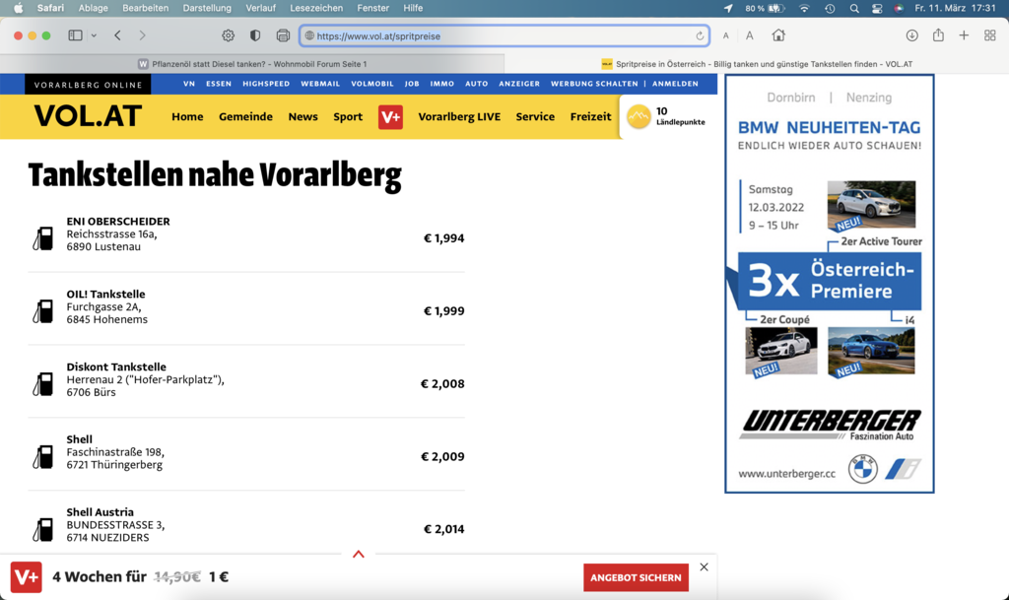Open the Fenster menu
The image size is (1009, 600).
(x=373, y=8)
